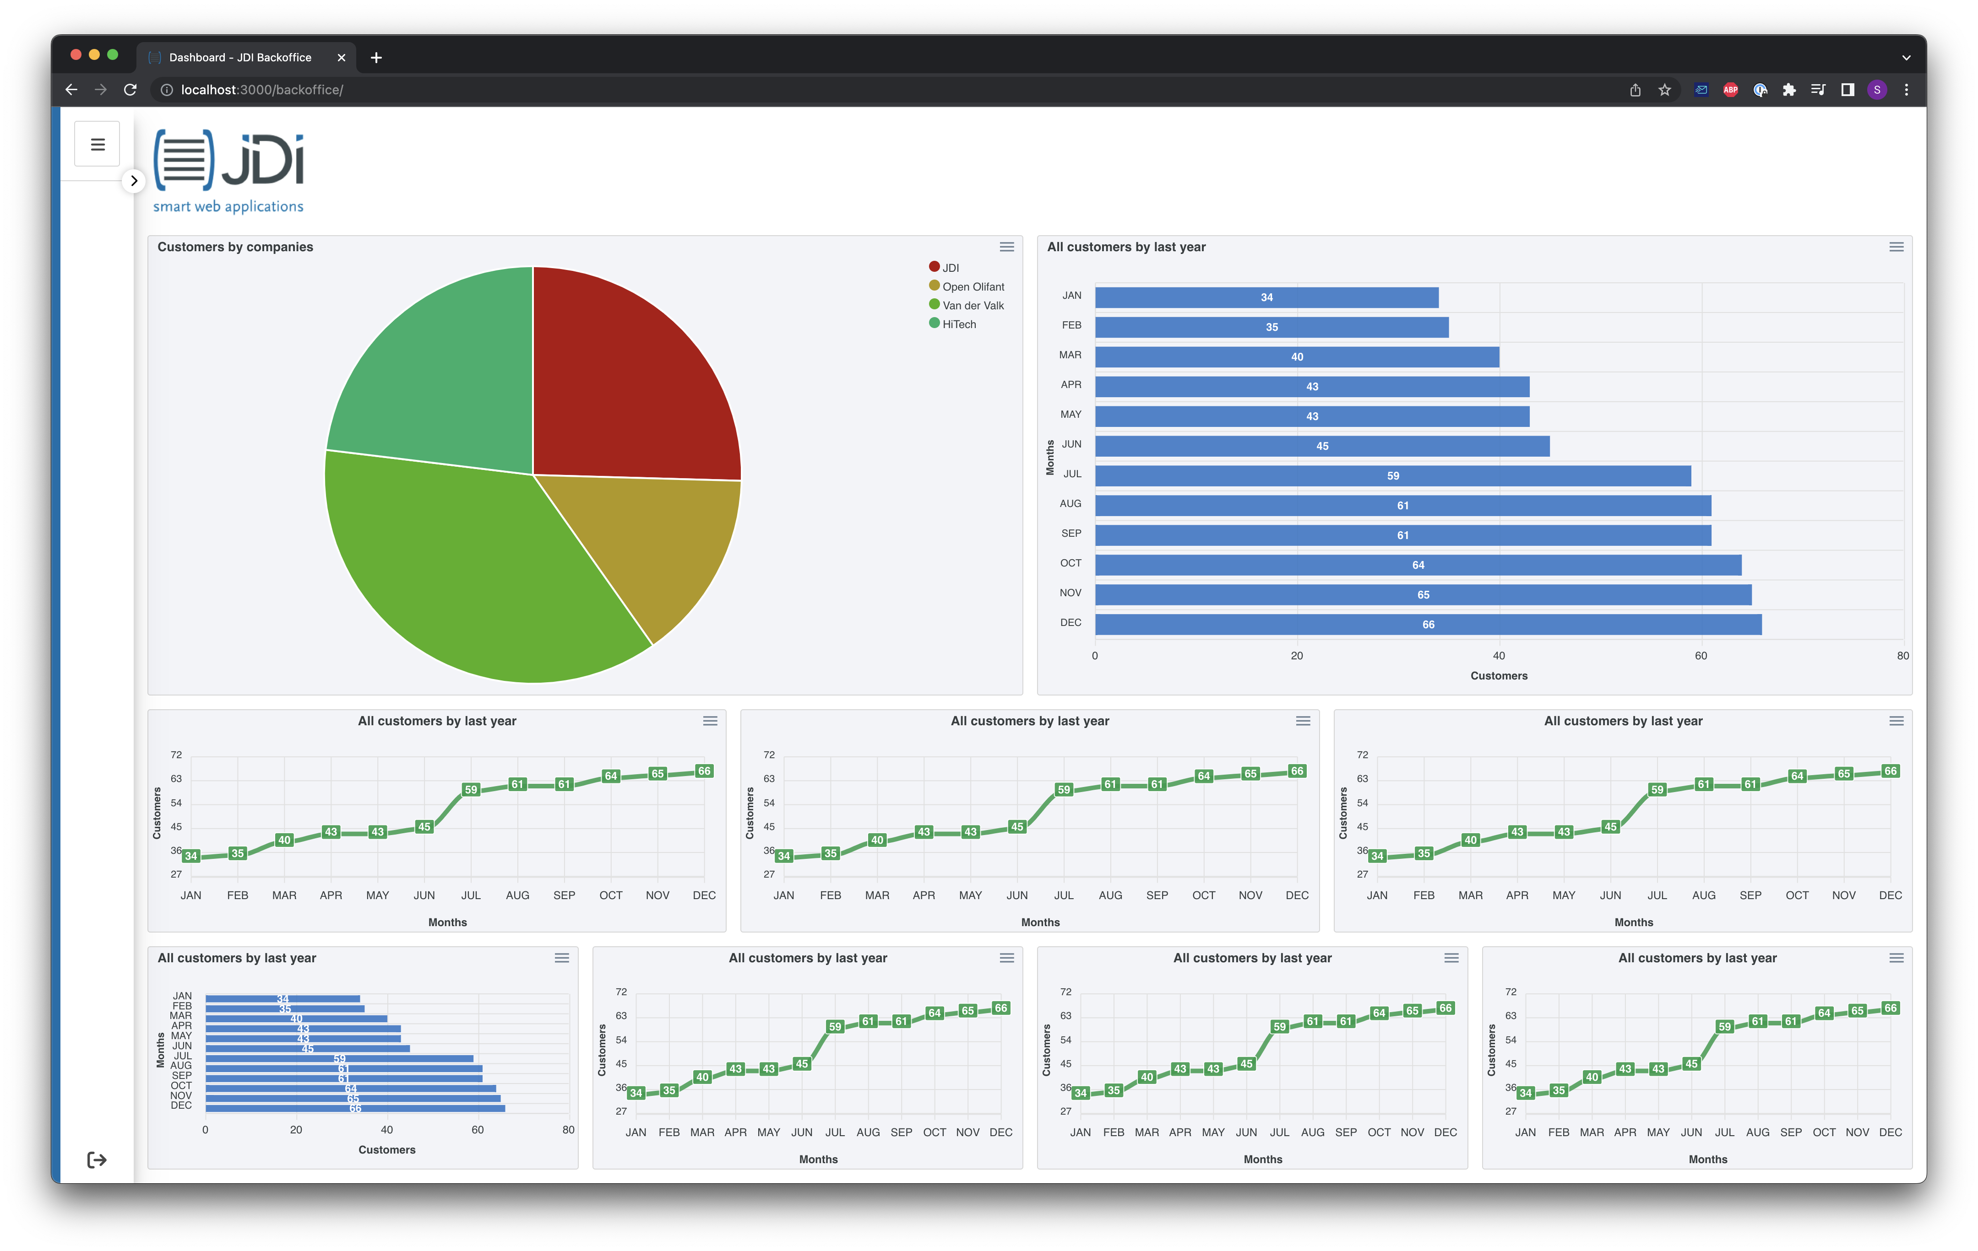Open chart menu for large horizontal bar chart

[x=1896, y=247]
